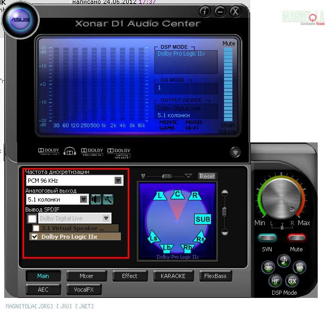335x311 pixels.
Task: Select the Game DSP mode icon
Action: 268,267
